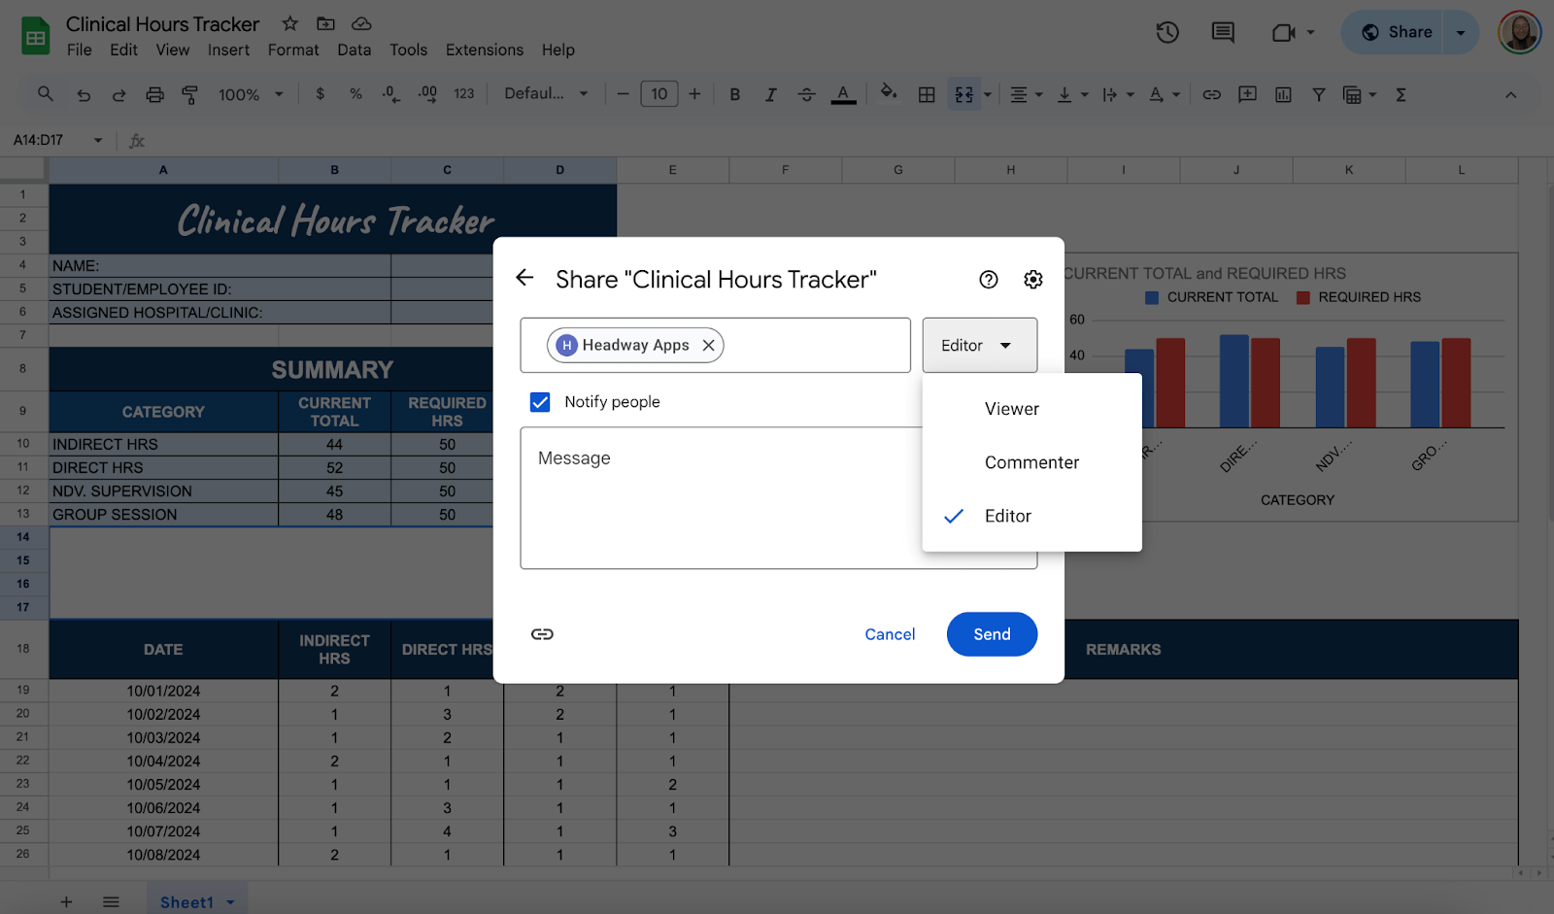Click the back arrow in Share dialog
This screenshot has height=914, width=1554.
coord(524,279)
